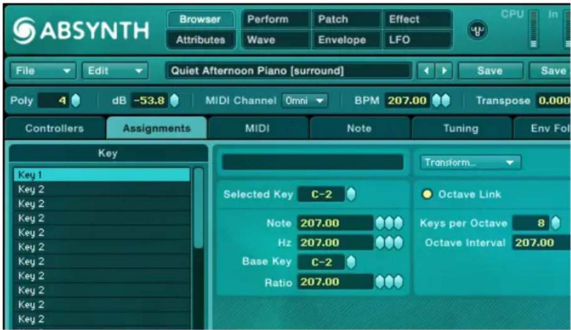Open the Wave page
Image resolution: width=571 pixels, height=330 pixels.
click(x=277, y=40)
